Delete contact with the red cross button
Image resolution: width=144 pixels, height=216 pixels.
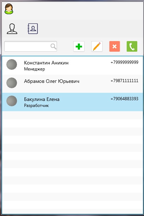coord(115,46)
